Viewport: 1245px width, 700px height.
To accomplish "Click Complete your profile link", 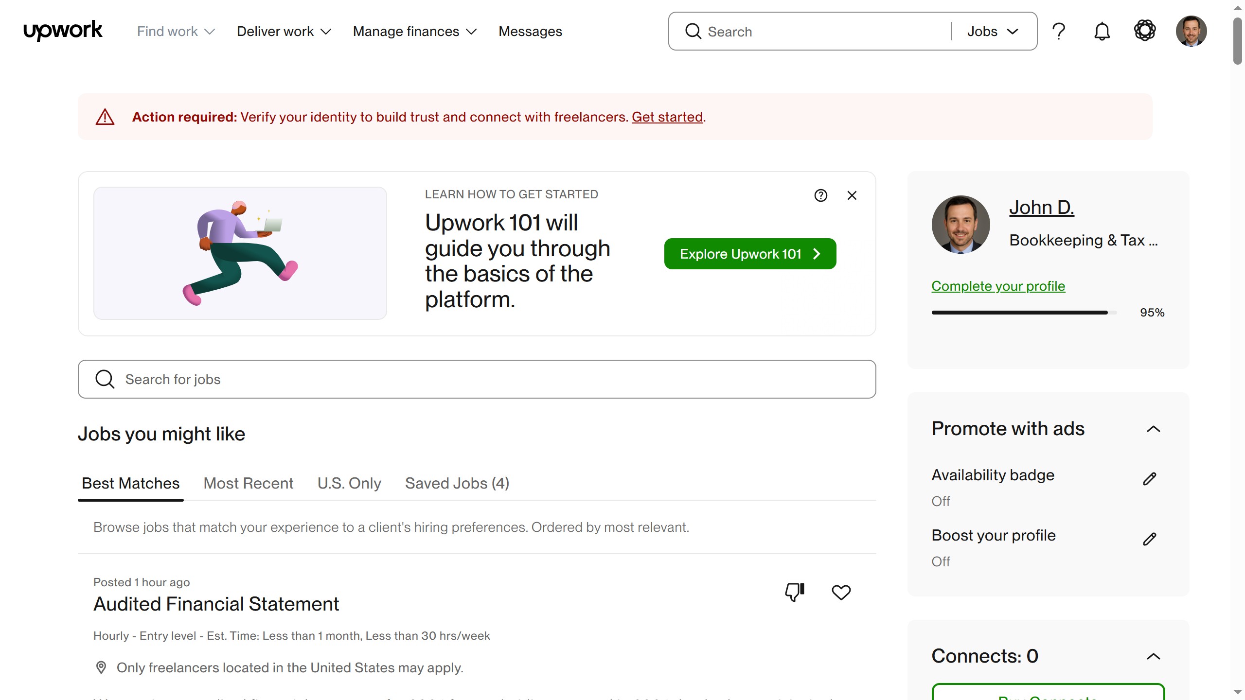I will pos(998,286).
